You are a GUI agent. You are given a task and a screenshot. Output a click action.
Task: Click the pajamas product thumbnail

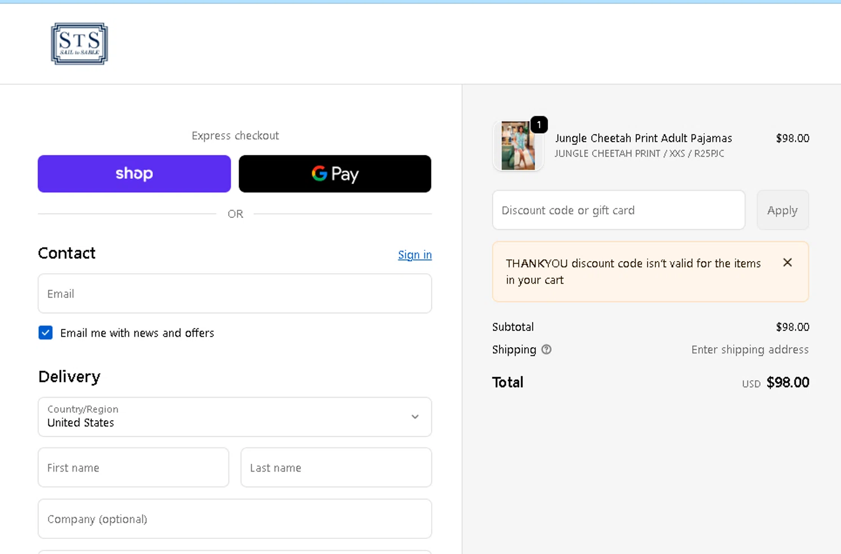tap(518, 146)
